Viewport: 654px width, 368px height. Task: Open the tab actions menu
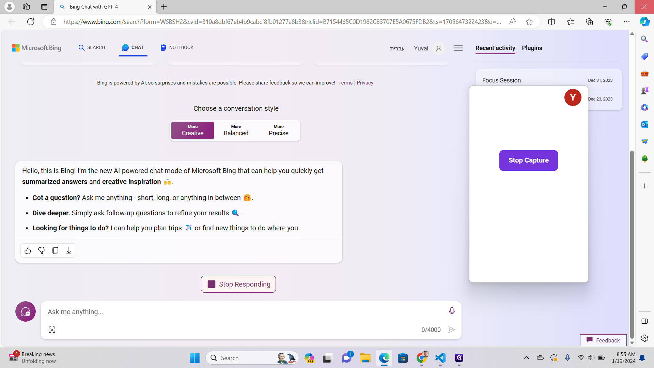(x=44, y=6)
